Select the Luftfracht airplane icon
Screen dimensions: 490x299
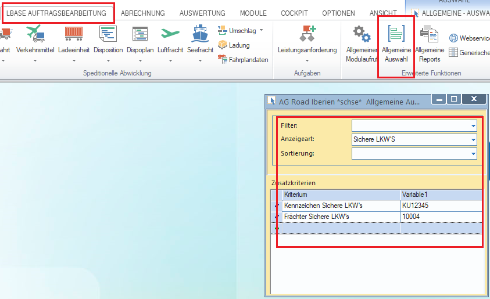(x=170, y=33)
